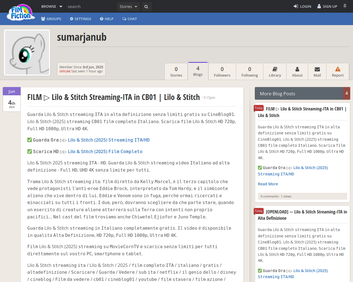Screen dimensions: 353x282
Task: Open the Browse dropdown menu
Action: coord(52,6)
